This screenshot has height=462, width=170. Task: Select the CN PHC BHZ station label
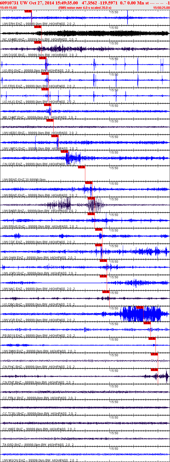[x=39, y=367]
